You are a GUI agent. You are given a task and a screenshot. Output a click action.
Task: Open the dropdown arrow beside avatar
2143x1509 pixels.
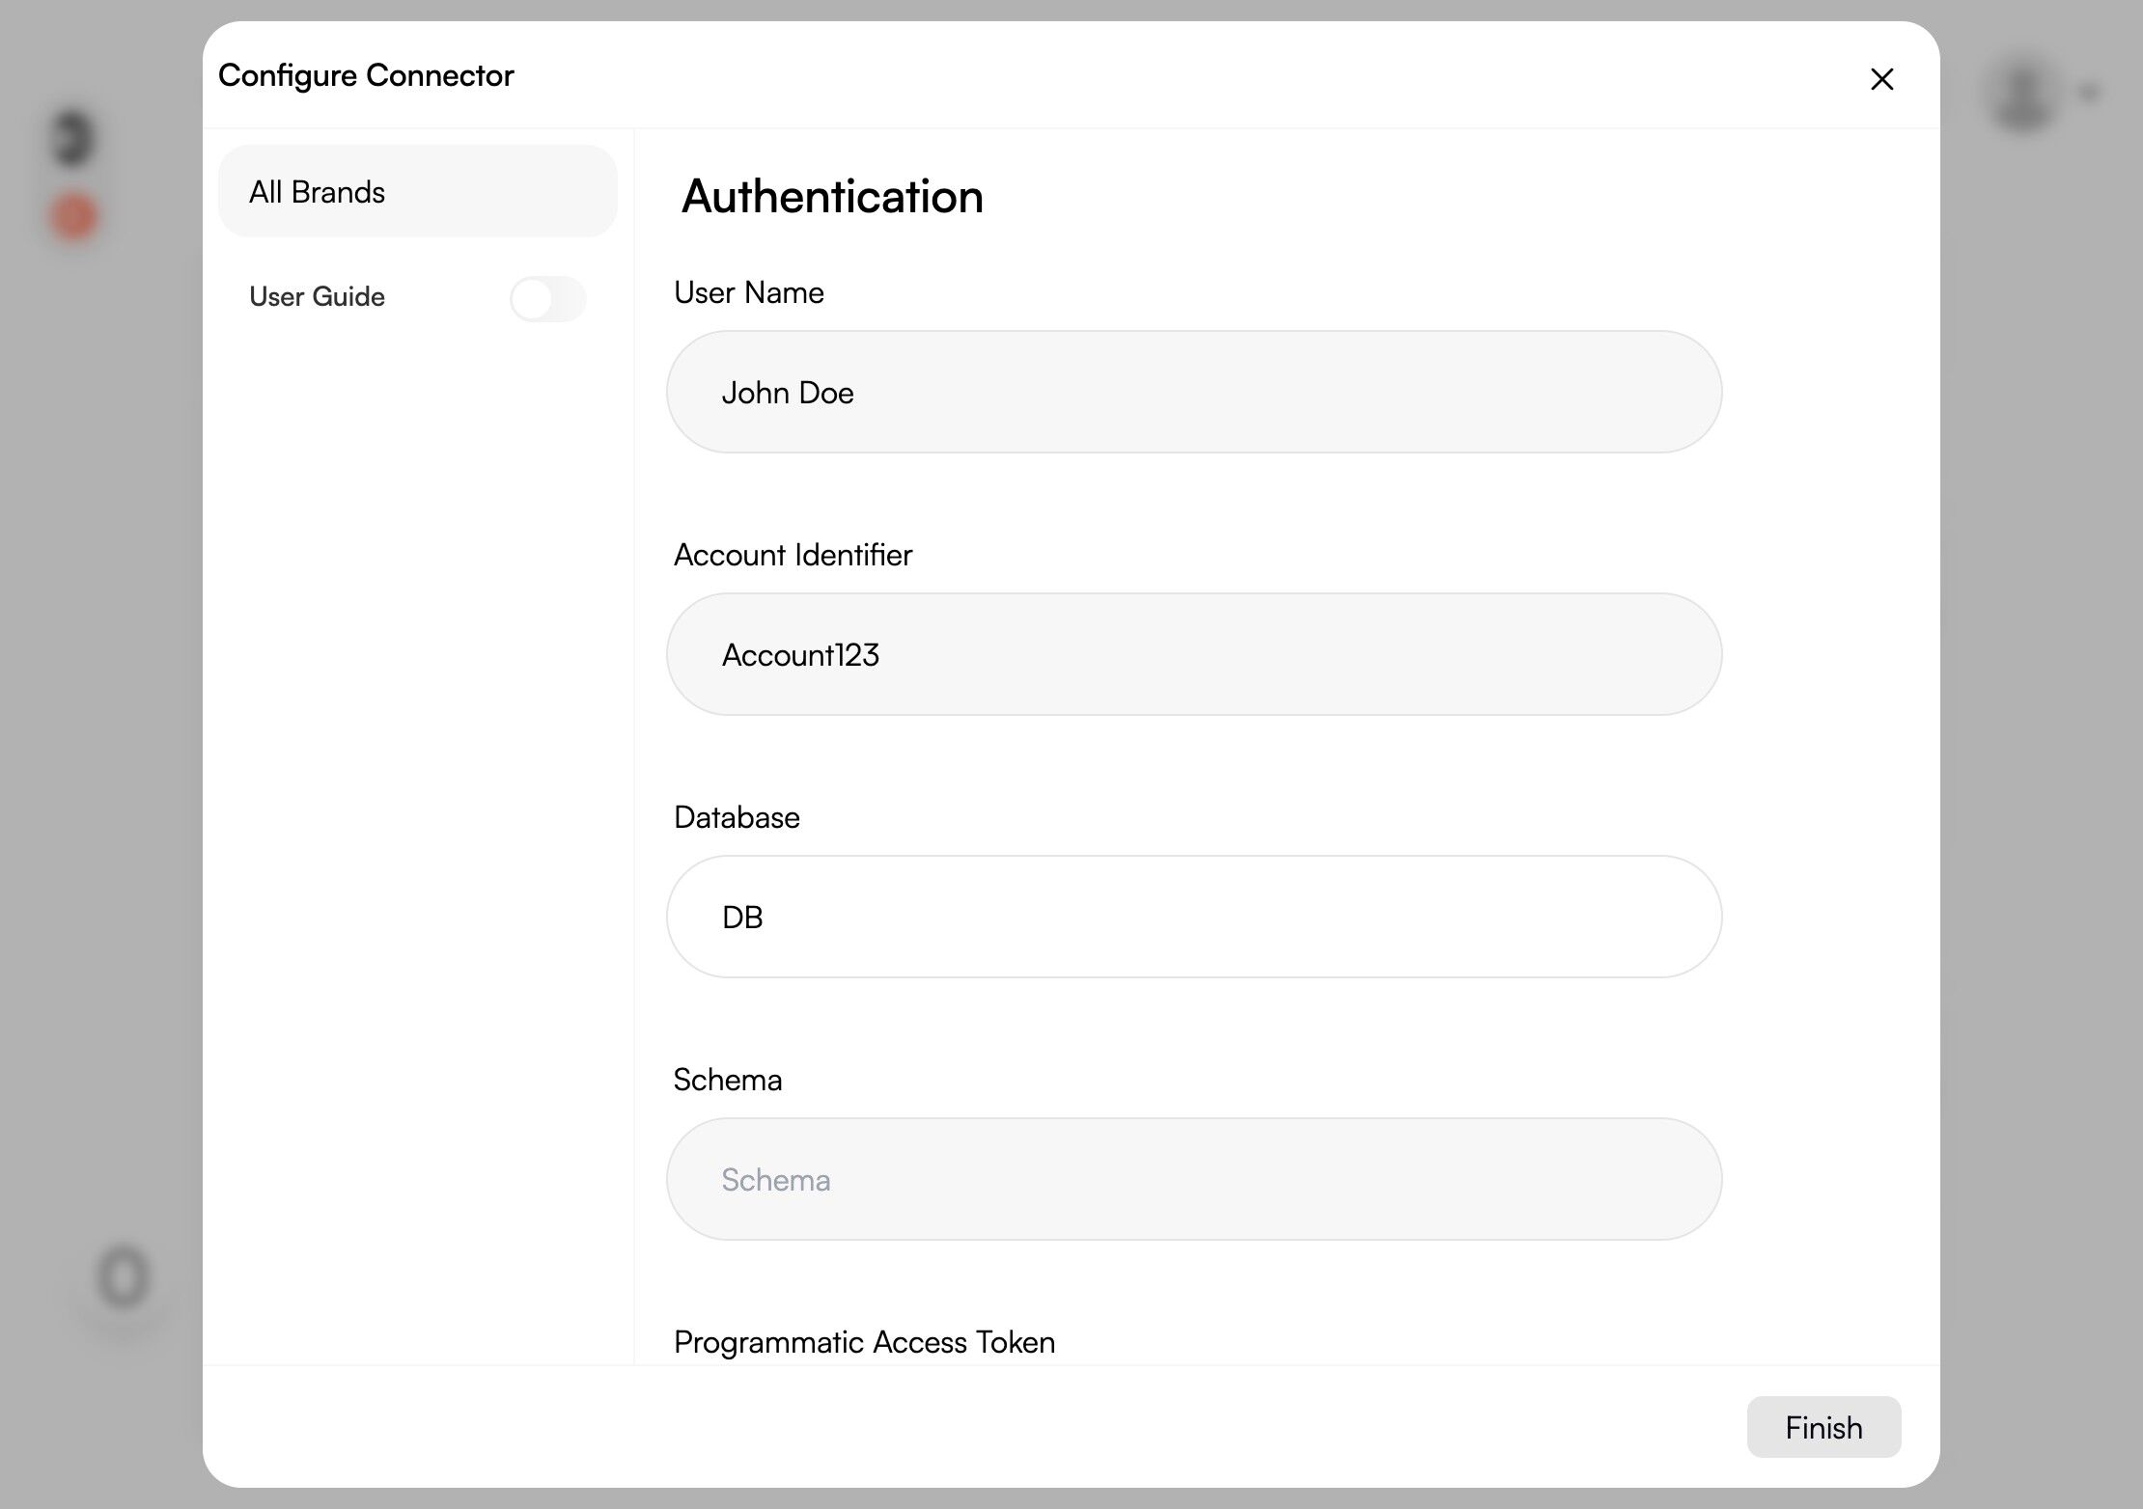pyautogui.click(x=2090, y=93)
